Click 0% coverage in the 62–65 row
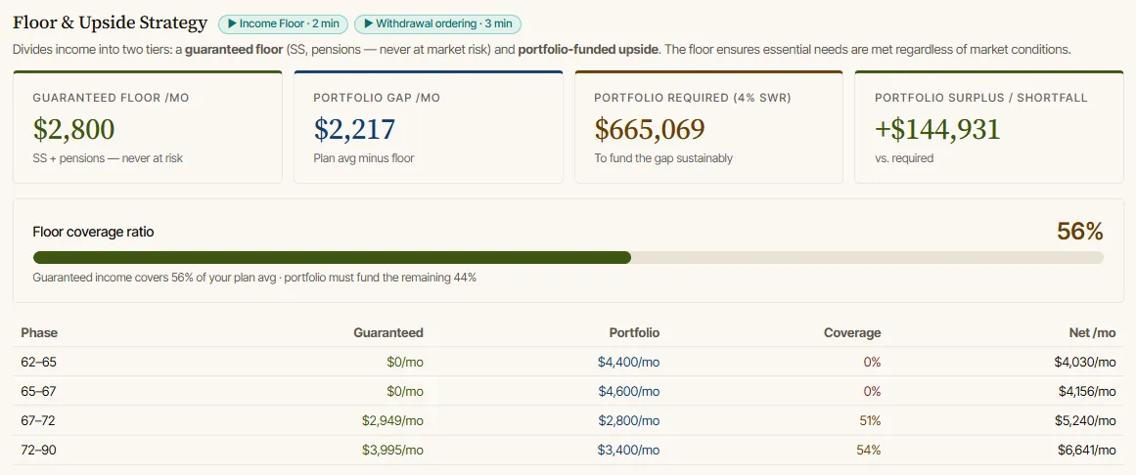The height and width of the screenshot is (475, 1136). coord(872,362)
